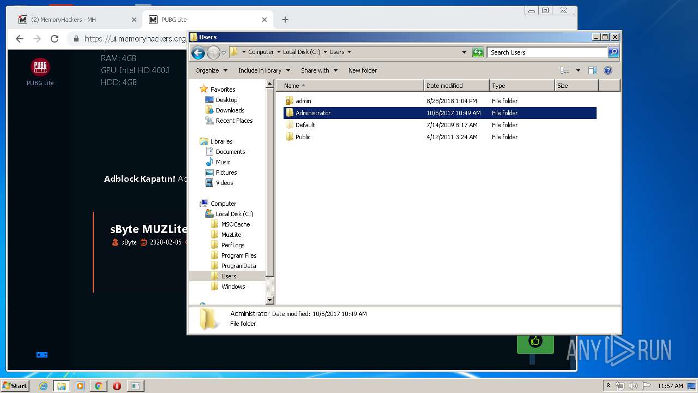Open the view options dropdown arrow
698x393 pixels.
[578, 70]
